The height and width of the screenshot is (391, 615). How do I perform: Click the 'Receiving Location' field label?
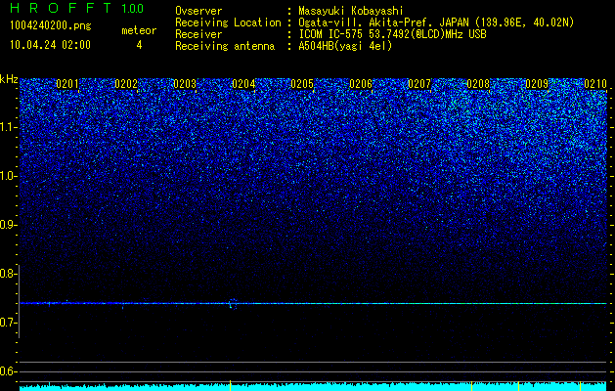click(x=228, y=22)
